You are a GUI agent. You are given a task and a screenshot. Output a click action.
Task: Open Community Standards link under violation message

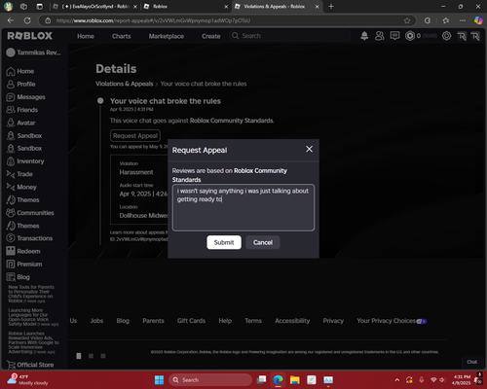pos(232,121)
